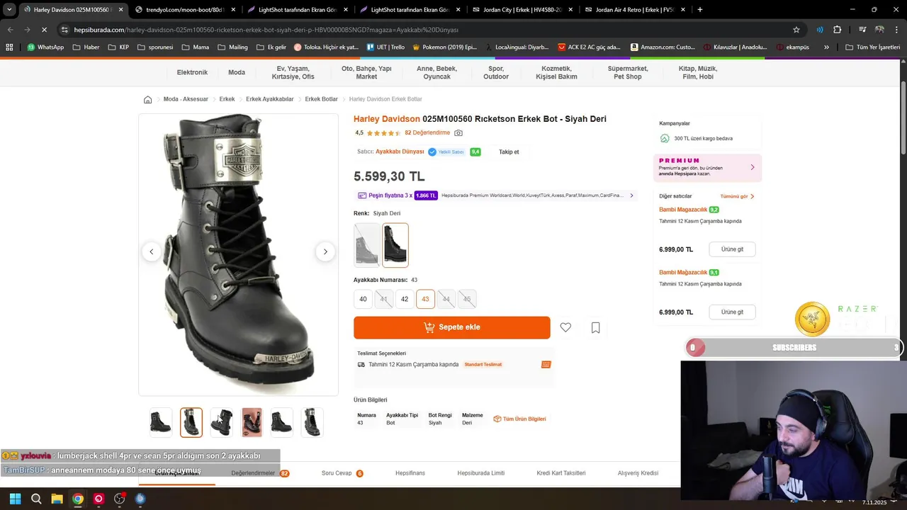
Task: Go to the first Bambi Mağazacılık Ürüne git
Action: click(x=732, y=249)
